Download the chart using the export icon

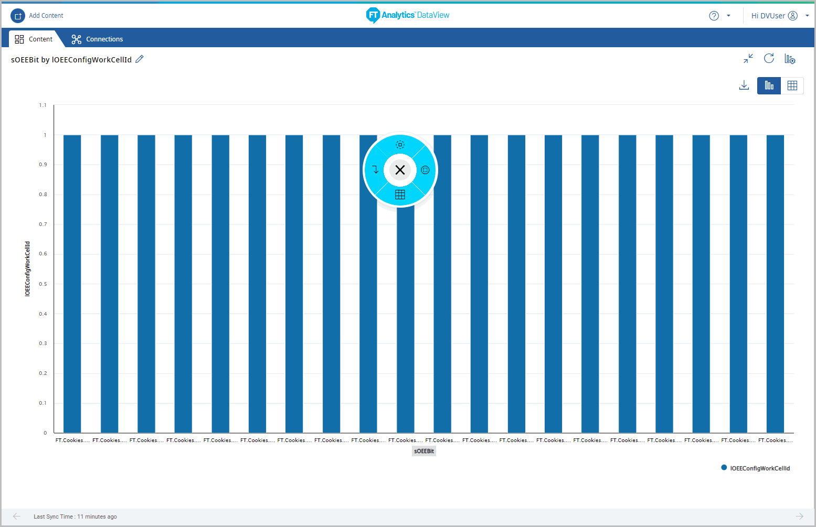[x=744, y=85]
